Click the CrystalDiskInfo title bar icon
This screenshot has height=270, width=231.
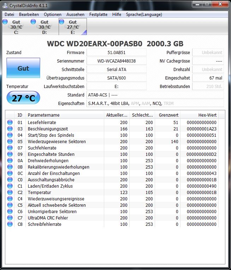tap(5, 6)
